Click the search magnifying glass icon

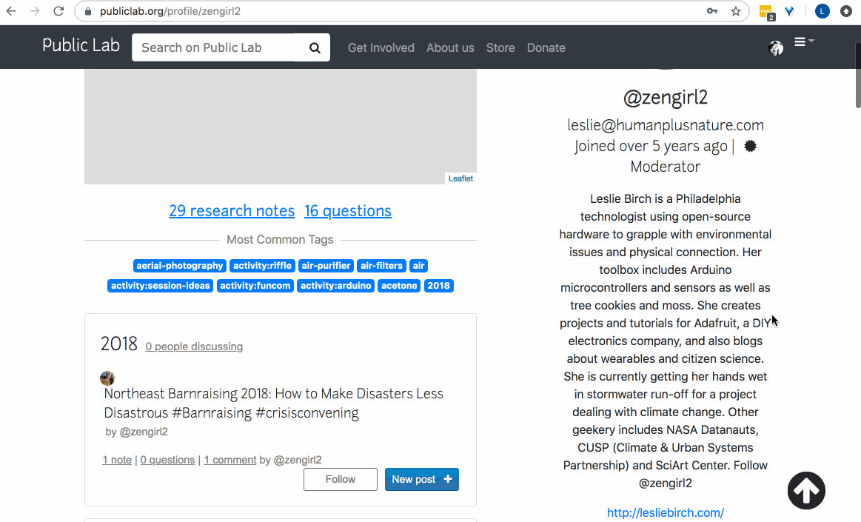313,47
